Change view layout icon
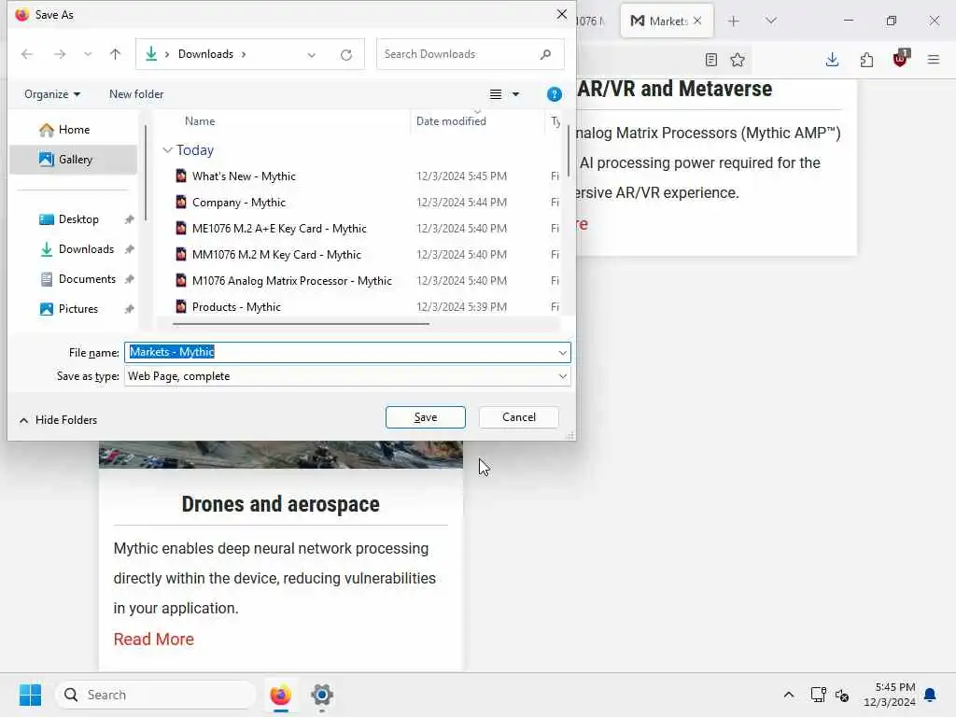Image resolution: width=956 pixels, height=717 pixels. click(496, 94)
